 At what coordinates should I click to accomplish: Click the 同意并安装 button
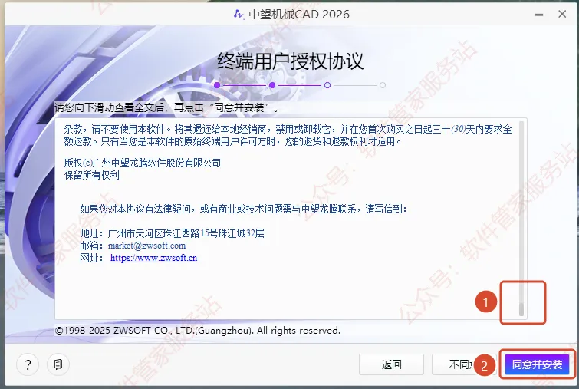[537, 364]
